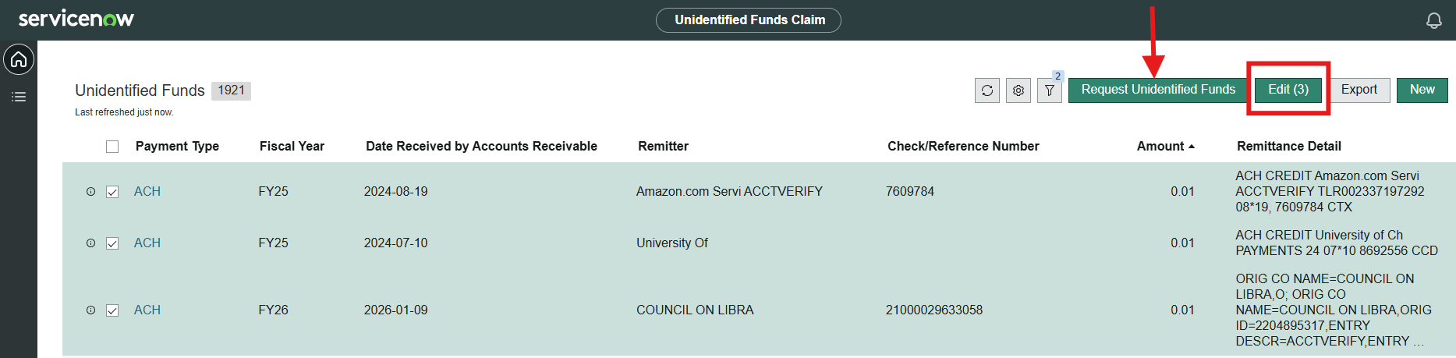Preview the Amazon.com Servi record info icon

90,192
